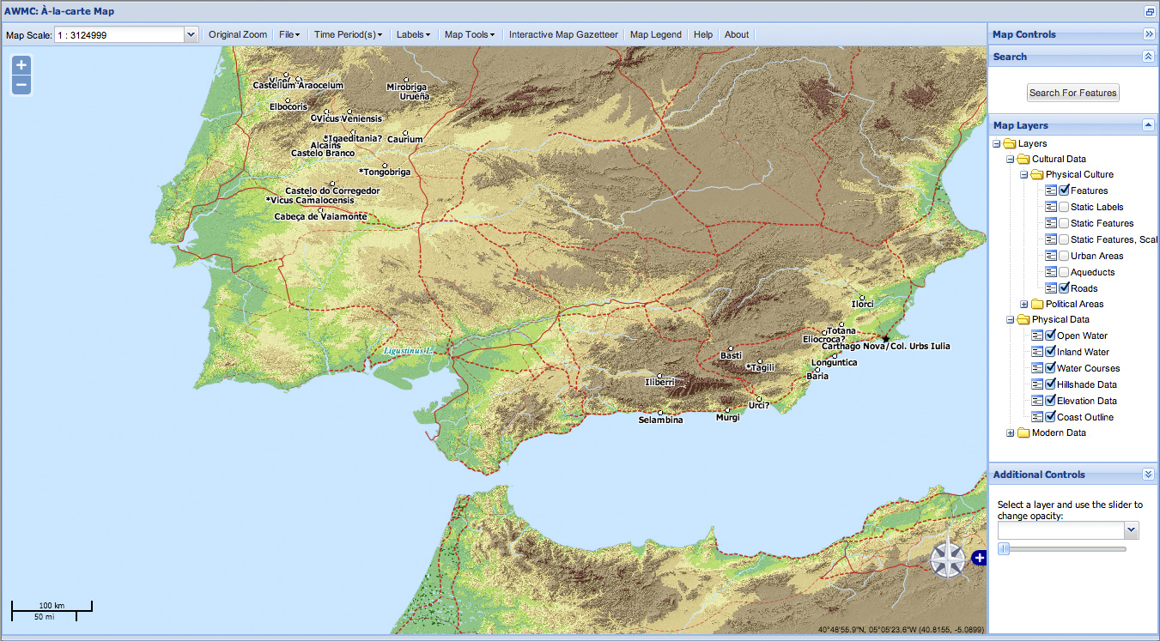Click the window restore icon in title bar
Screen dimensions: 1160x641
1150,12
